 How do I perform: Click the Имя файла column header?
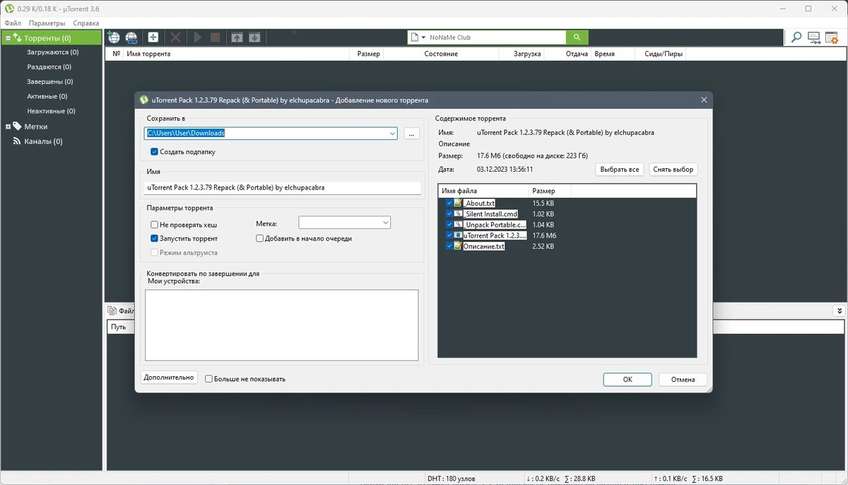click(483, 191)
